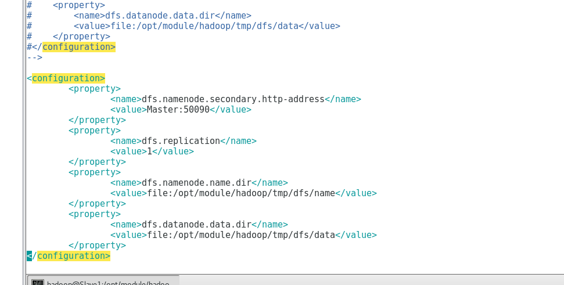Click the last </property> tag before </configuration>
Viewport: 564px width, 285px height.
[97, 246]
